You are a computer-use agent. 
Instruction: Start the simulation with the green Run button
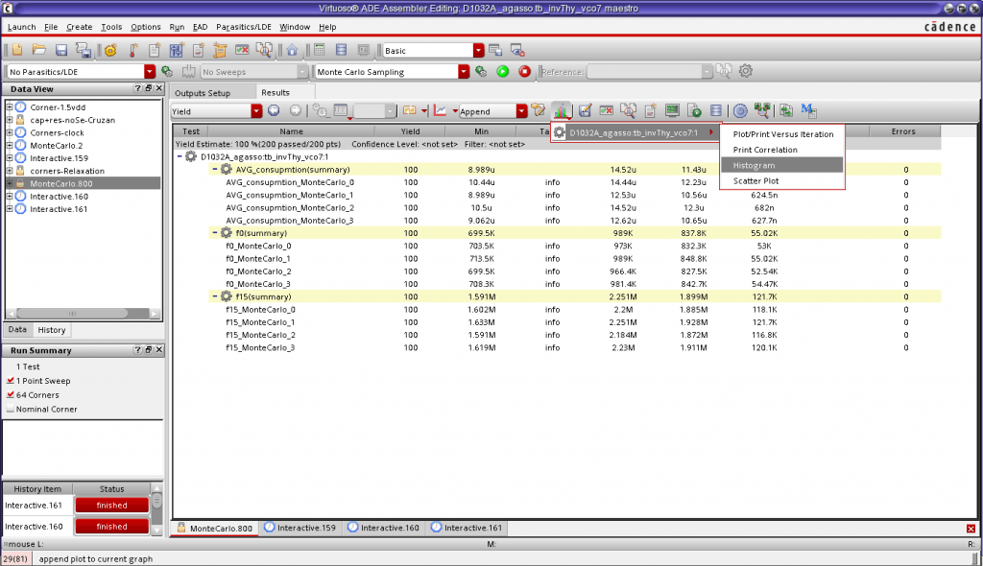[503, 71]
